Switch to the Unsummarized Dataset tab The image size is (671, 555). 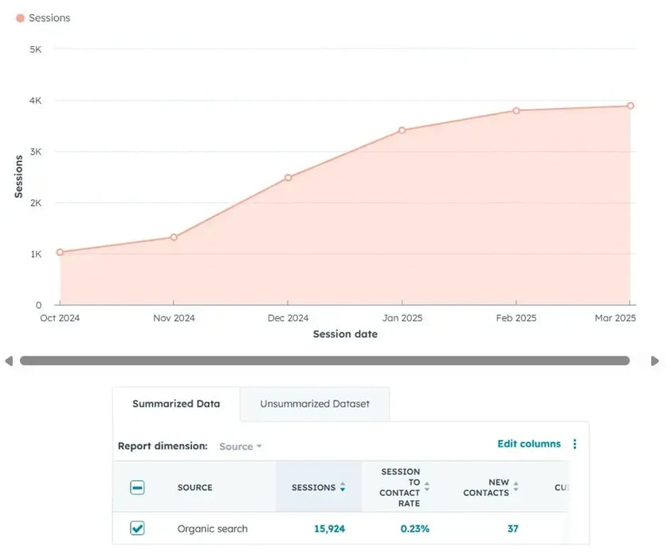pyautogui.click(x=315, y=403)
